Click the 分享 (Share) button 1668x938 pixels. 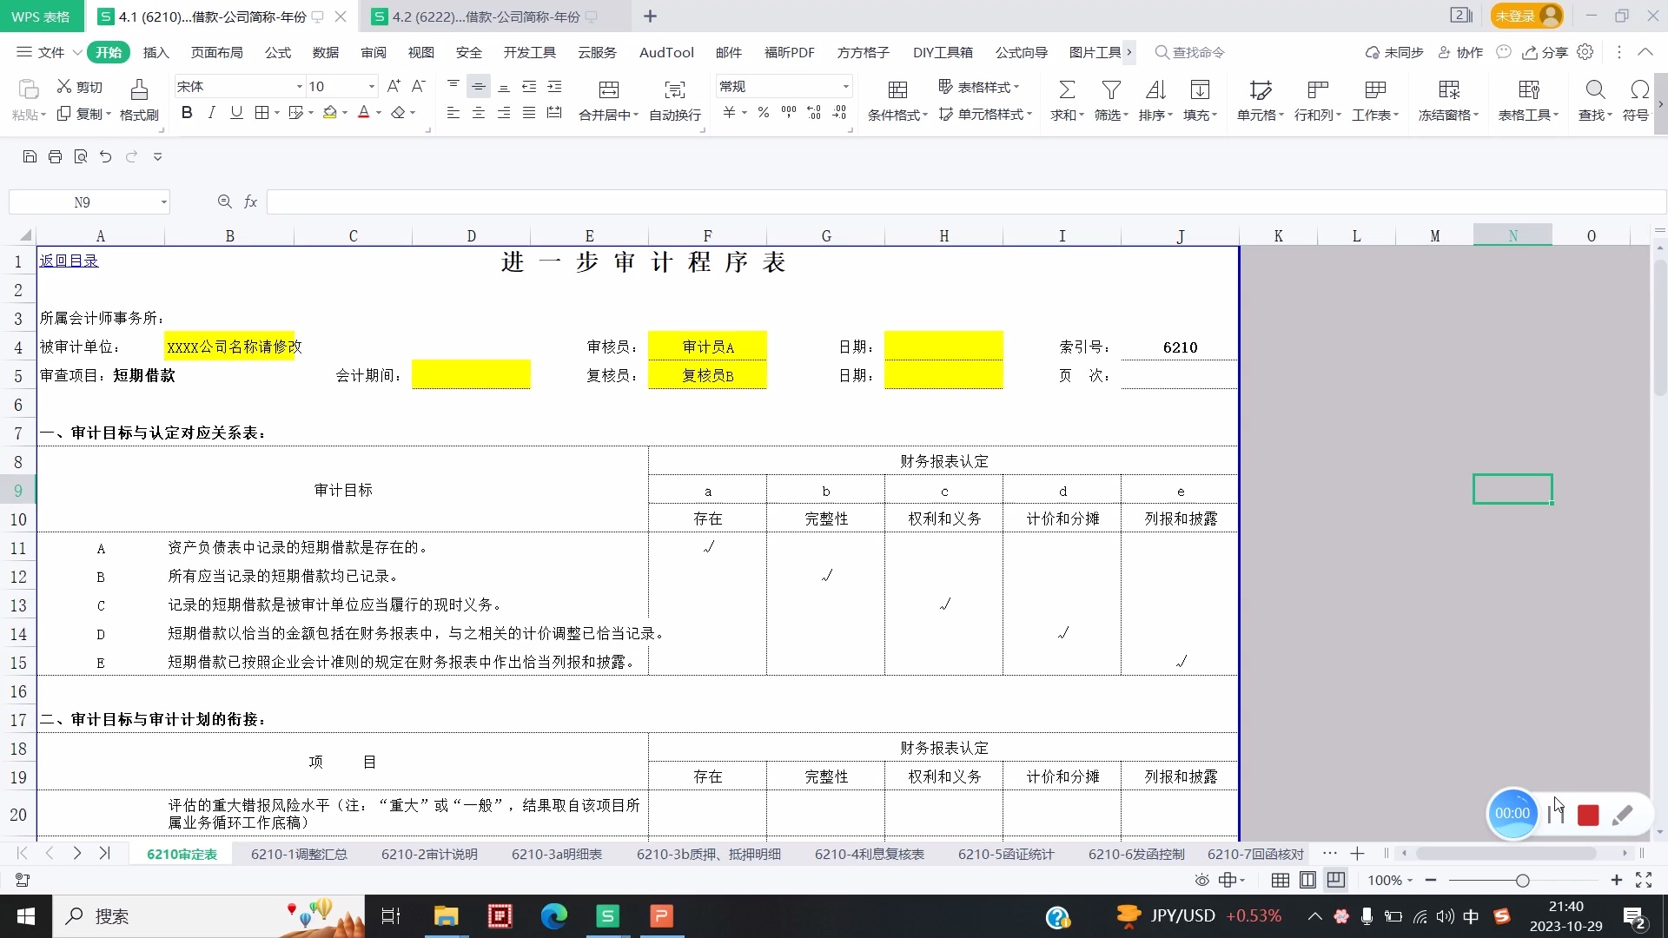click(x=1545, y=52)
